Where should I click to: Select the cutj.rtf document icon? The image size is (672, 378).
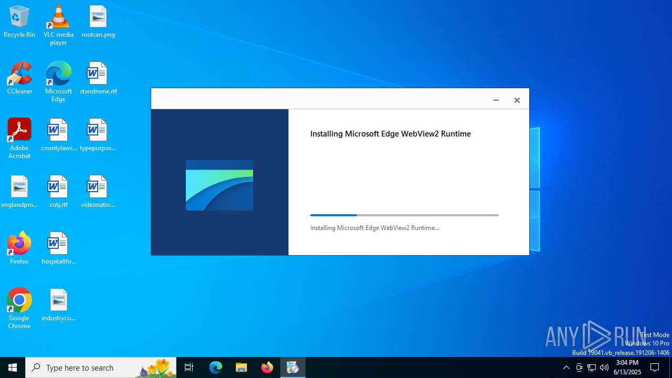58,192
